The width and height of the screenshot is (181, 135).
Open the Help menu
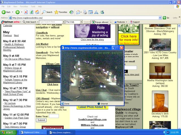click(40, 6)
